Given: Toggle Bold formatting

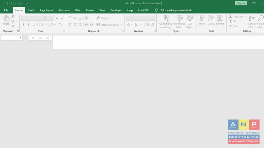Looking at the screenshot, I should click(x=23, y=25).
